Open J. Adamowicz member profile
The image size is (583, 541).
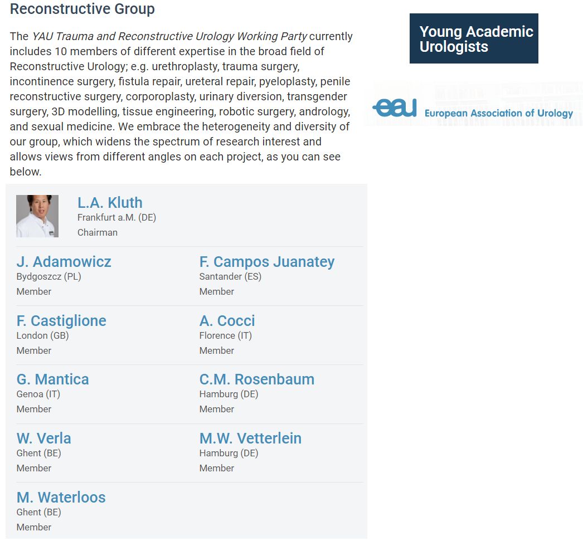coord(64,262)
